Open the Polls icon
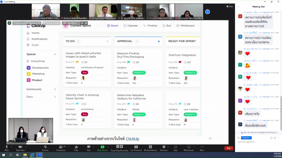282x158 pixels. click(76, 147)
